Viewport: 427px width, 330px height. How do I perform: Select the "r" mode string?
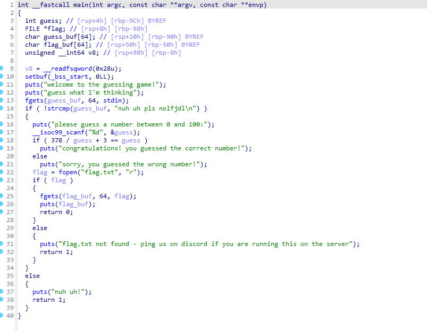coord(131,172)
